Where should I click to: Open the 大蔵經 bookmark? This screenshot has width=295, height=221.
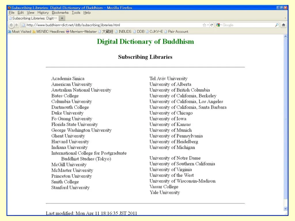pyautogui.click(x=106, y=32)
